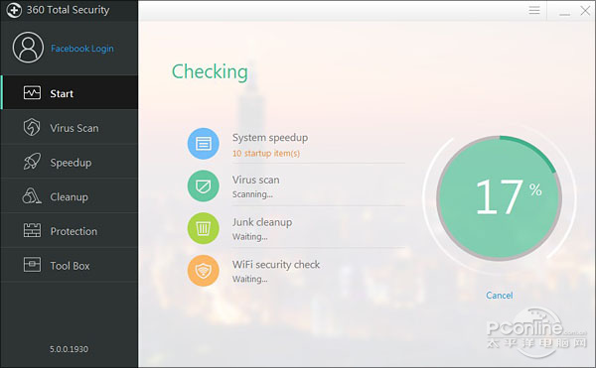Click the user avatar icon
The height and width of the screenshot is (368, 596).
coord(28,48)
